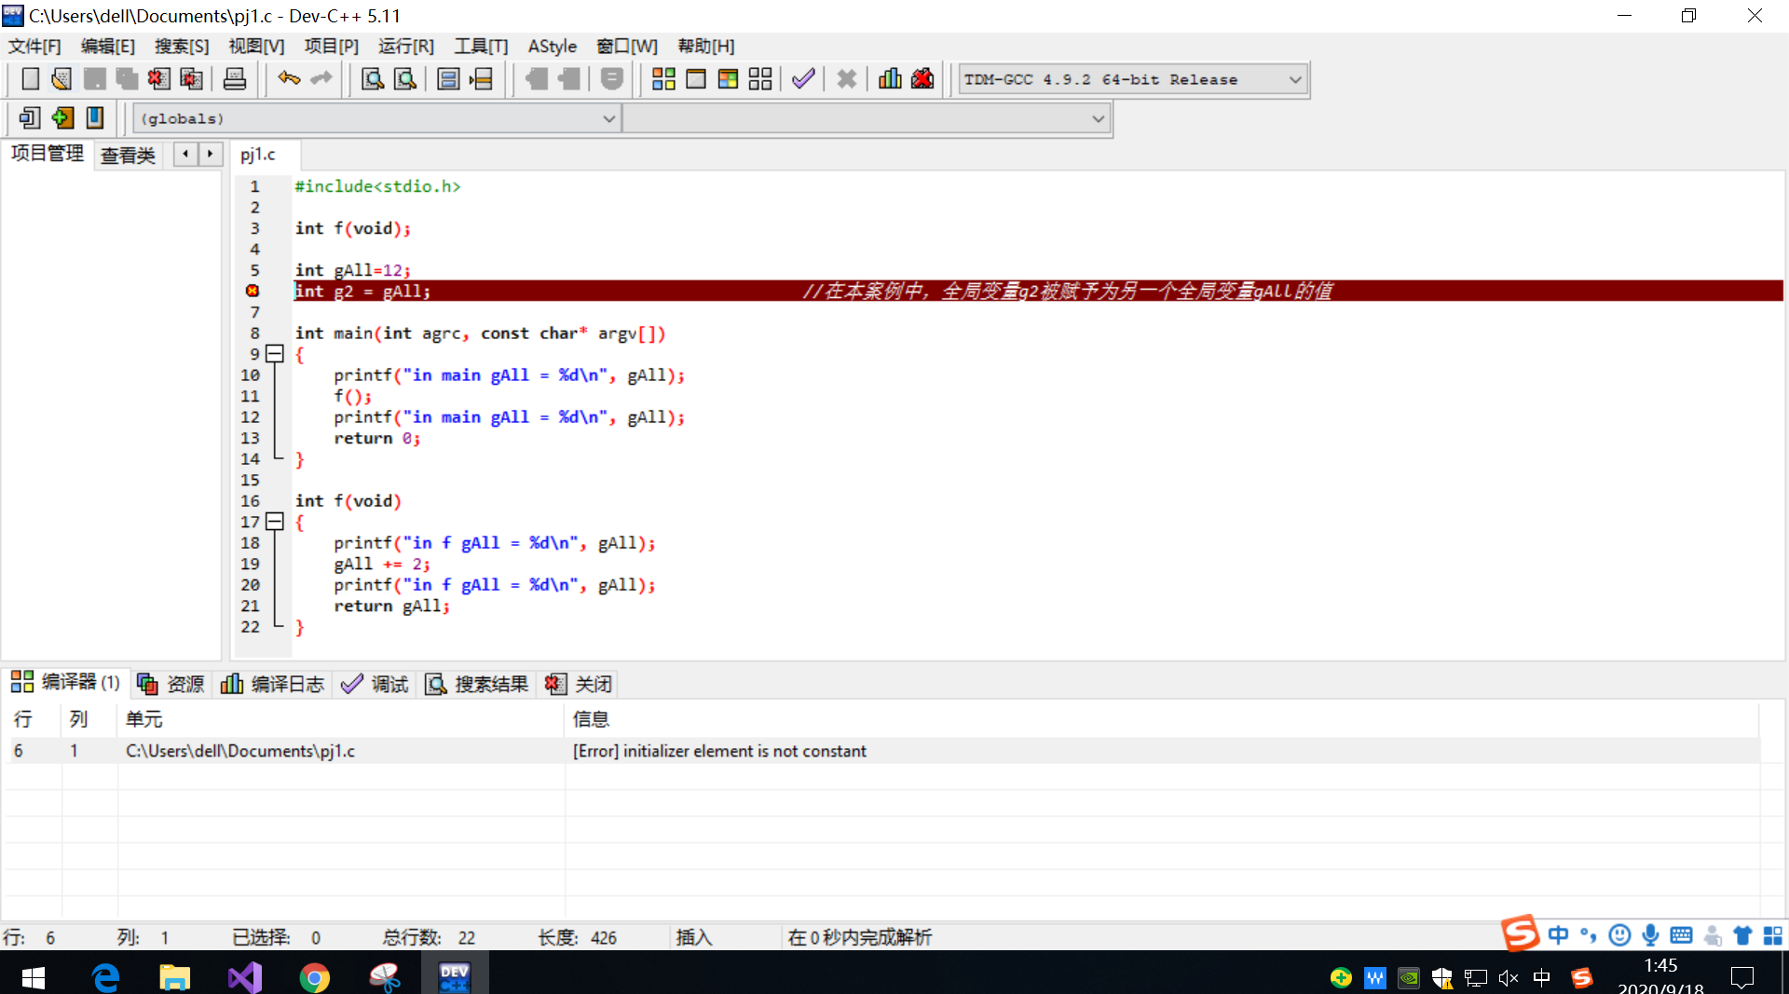Click the Insert icon on second toolbar
The image size is (1789, 994).
tap(30, 118)
